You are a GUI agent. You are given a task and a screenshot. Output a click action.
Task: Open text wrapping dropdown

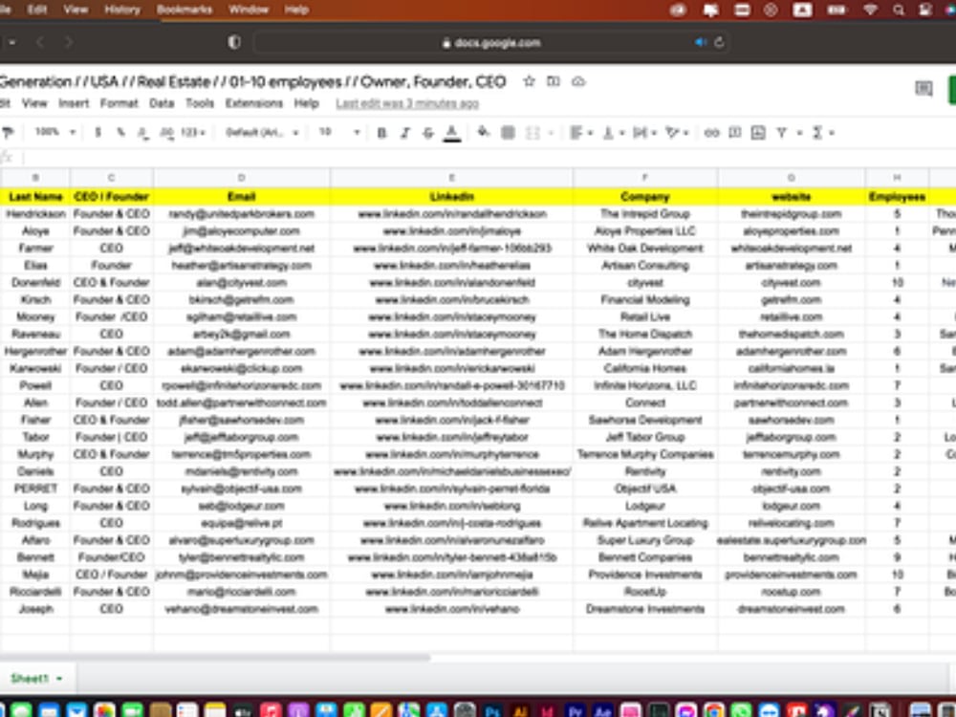pos(643,132)
